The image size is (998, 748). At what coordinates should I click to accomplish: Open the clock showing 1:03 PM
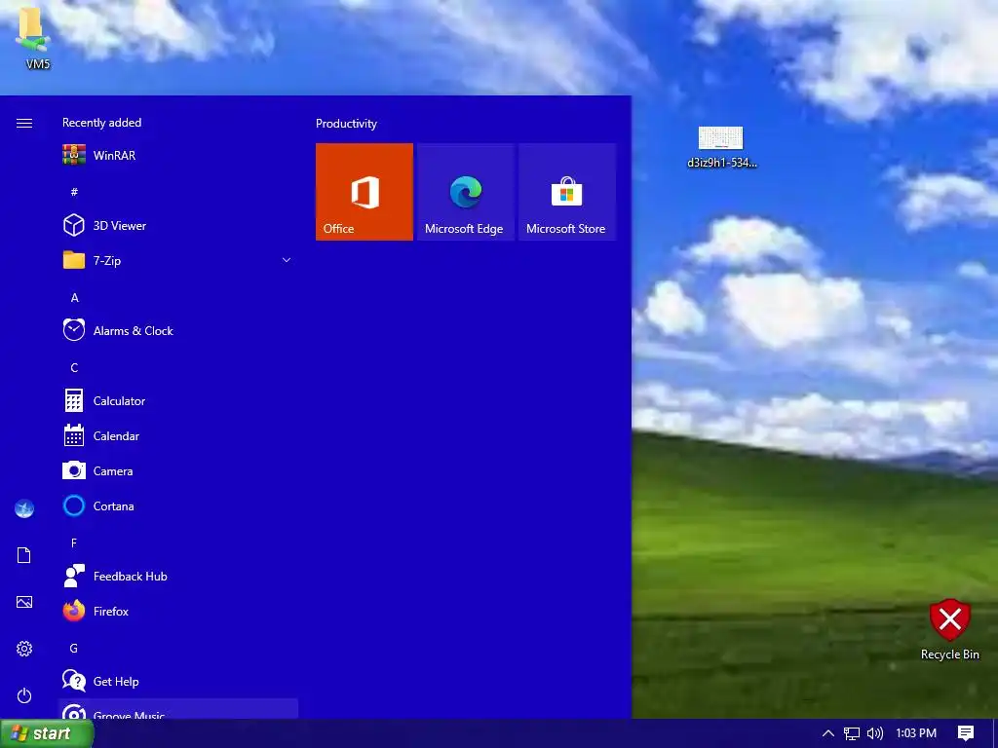pyautogui.click(x=916, y=733)
